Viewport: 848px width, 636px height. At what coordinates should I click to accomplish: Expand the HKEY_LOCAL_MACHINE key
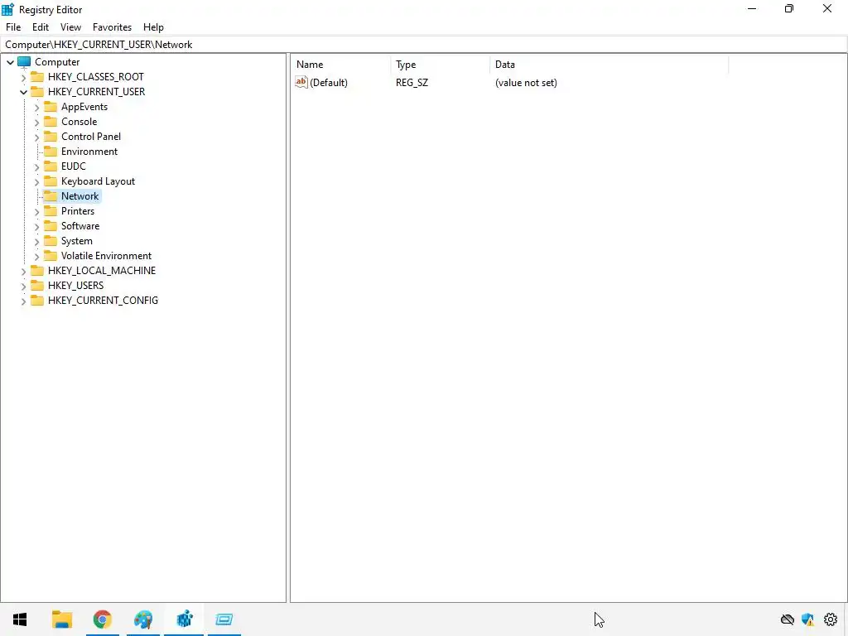coord(23,271)
